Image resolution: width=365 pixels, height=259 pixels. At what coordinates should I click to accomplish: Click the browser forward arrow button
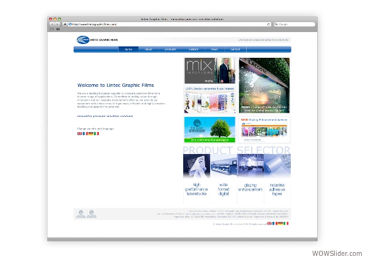pyautogui.click(x=57, y=24)
